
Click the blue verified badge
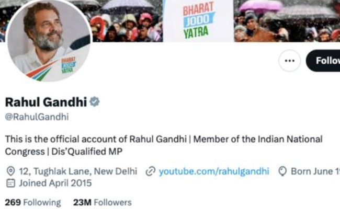coord(95,102)
